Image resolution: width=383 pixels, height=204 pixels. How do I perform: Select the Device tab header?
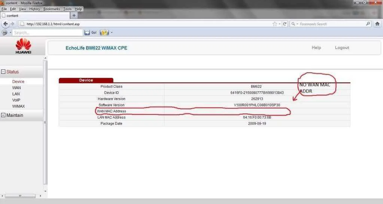pos(86,80)
